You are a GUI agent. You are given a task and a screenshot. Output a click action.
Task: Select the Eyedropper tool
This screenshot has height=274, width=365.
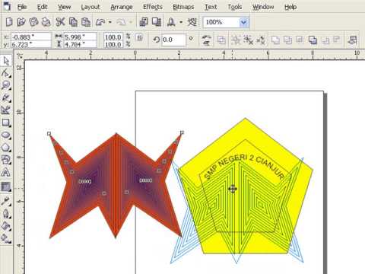pos(6,201)
